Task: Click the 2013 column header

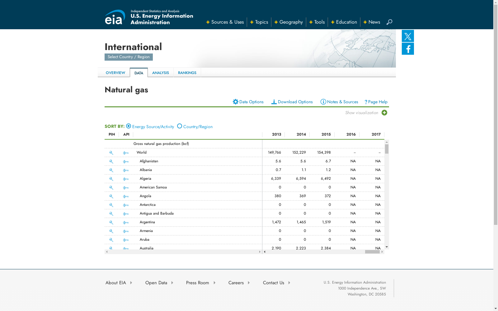Action: (276, 134)
